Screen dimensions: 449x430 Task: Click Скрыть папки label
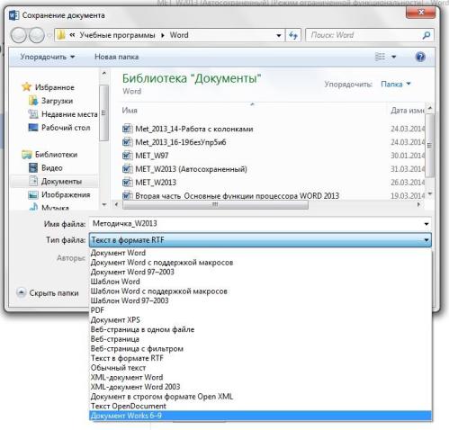(54, 293)
